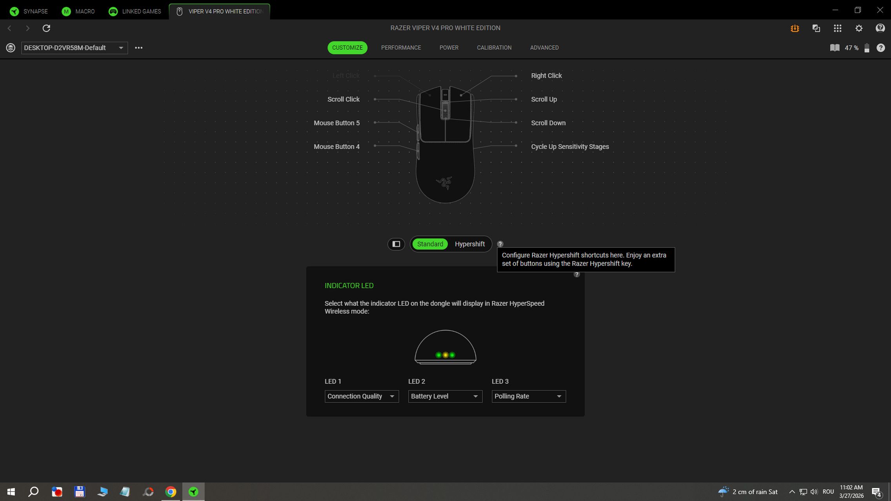Open the LED 3 Polling Rate dropdown

point(528,396)
